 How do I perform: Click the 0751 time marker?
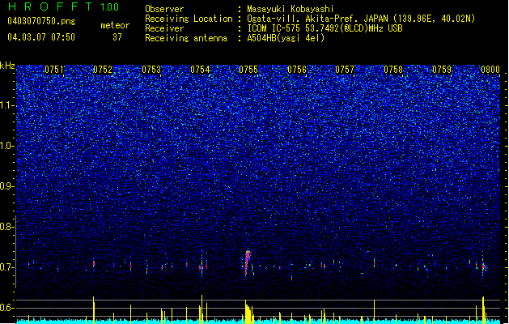(x=54, y=70)
